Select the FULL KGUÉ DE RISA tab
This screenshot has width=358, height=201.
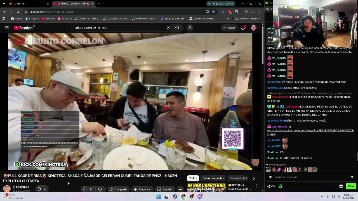click(x=74, y=4)
